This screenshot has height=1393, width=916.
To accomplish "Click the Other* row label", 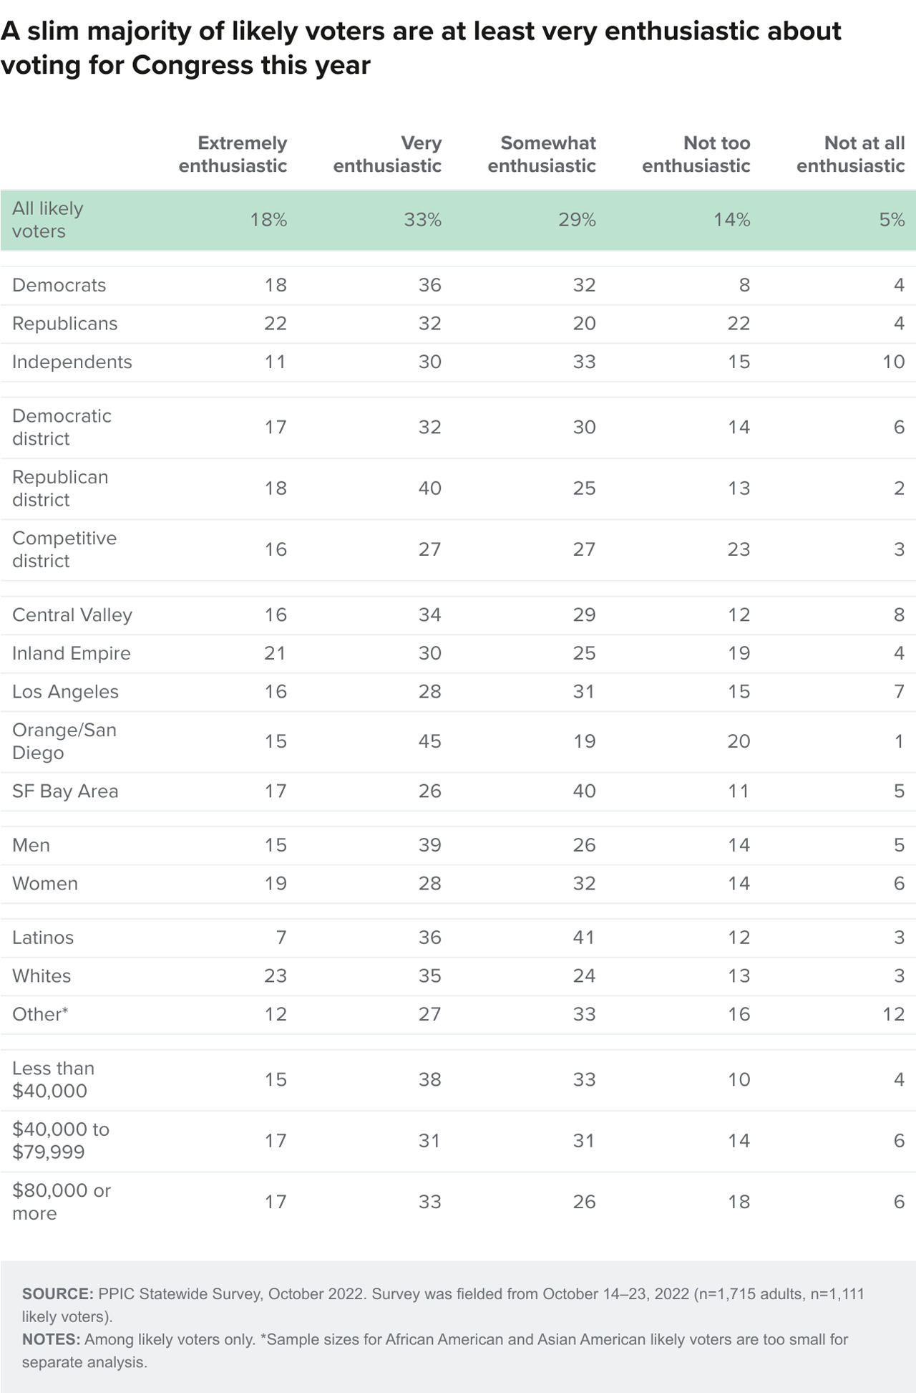I will [40, 1014].
